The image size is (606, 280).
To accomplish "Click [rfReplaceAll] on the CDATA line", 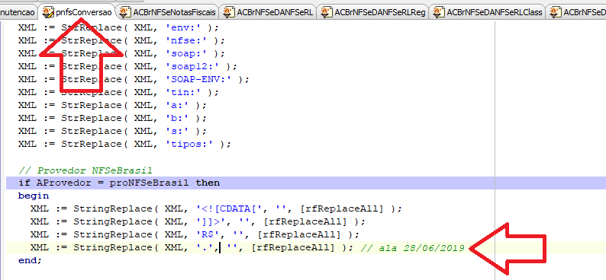I will (x=342, y=208).
